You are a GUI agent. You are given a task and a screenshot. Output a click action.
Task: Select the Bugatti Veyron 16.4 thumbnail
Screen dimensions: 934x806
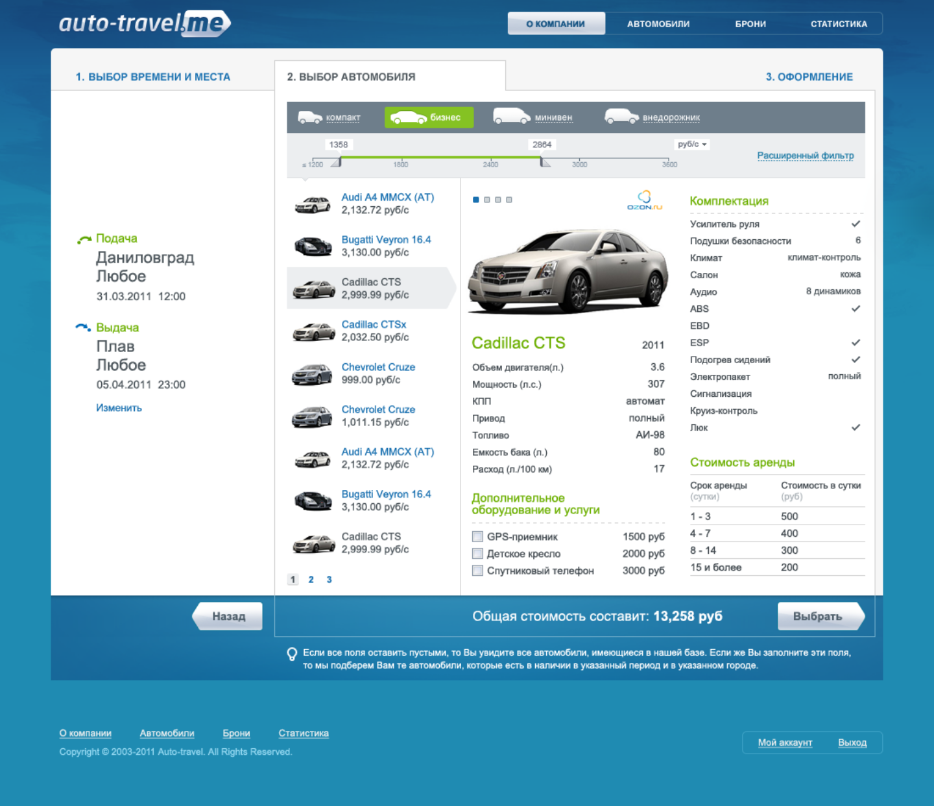click(x=313, y=246)
